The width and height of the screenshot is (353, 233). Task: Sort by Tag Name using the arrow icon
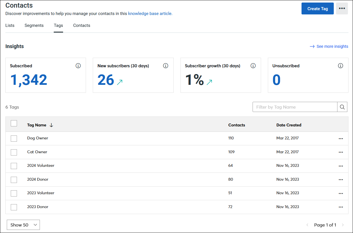click(x=51, y=125)
